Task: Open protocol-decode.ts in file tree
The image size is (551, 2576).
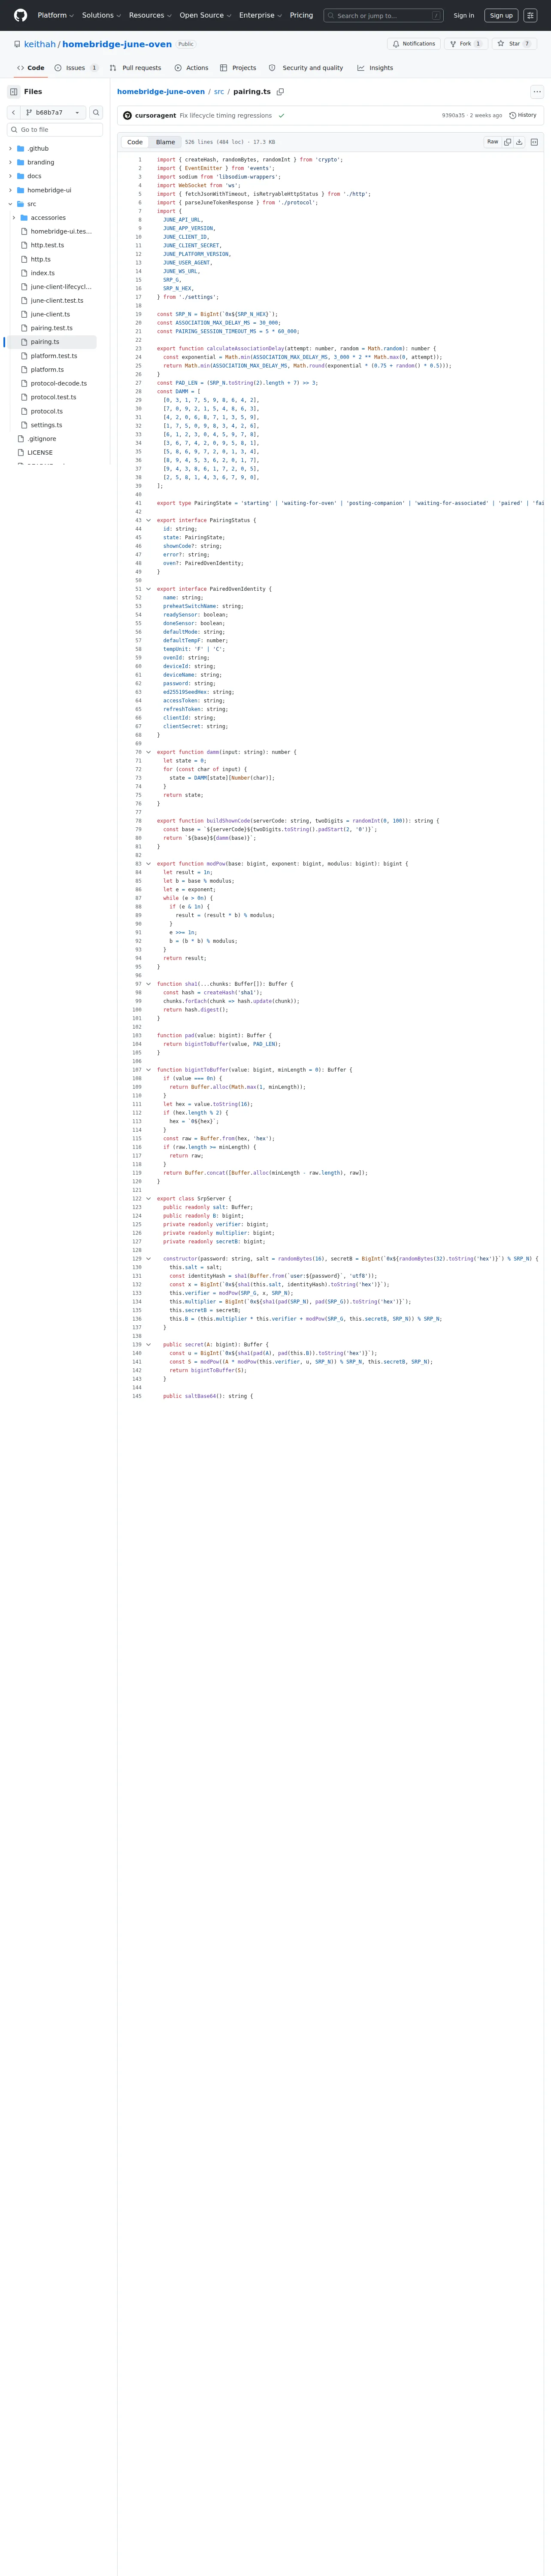Action: [x=59, y=383]
